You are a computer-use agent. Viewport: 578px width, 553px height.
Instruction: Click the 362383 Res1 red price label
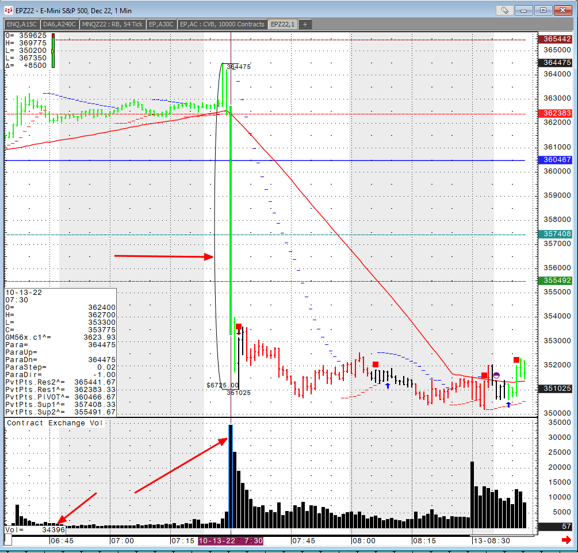(x=557, y=113)
